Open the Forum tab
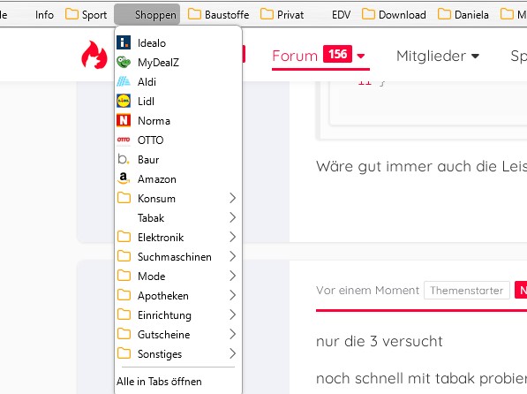 point(295,56)
